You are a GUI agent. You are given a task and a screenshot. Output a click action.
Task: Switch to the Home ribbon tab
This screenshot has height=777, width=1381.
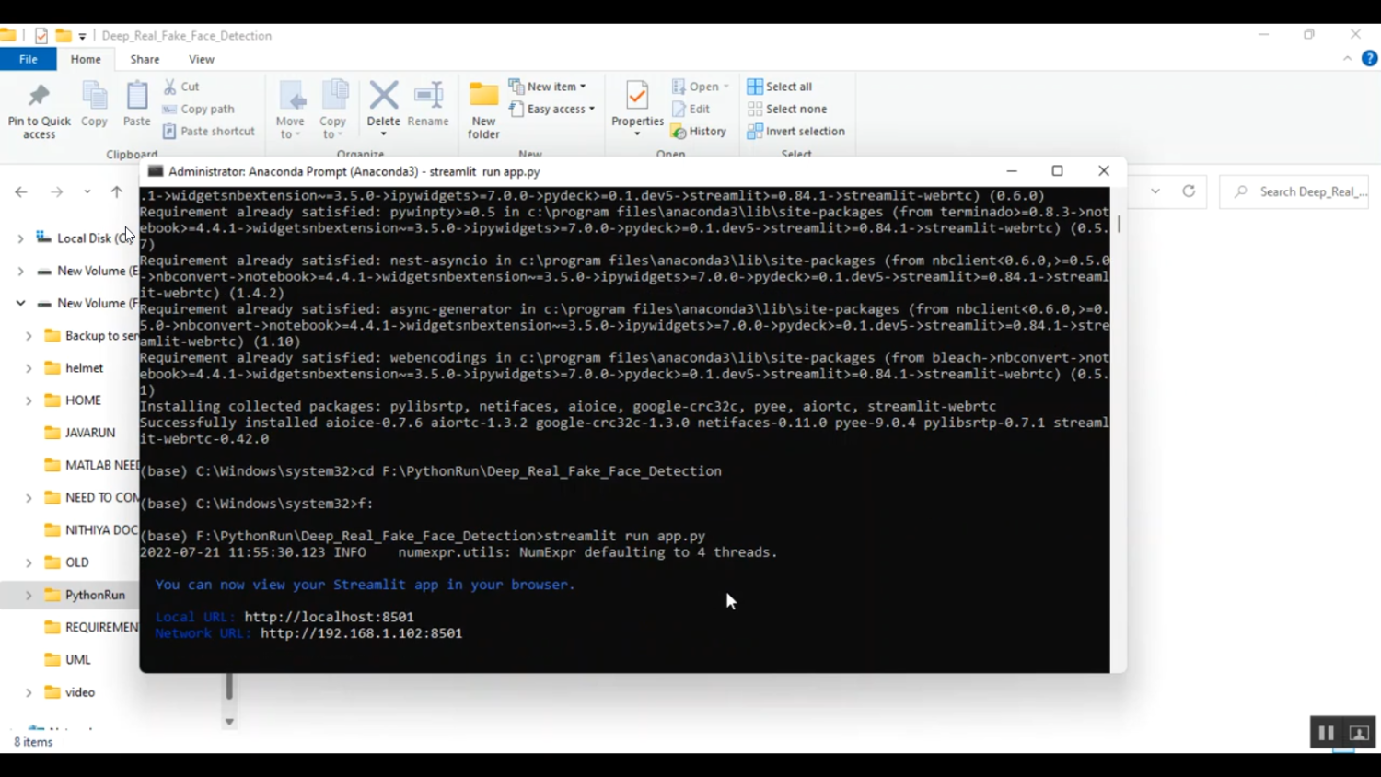pyautogui.click(x=86, y=59)
